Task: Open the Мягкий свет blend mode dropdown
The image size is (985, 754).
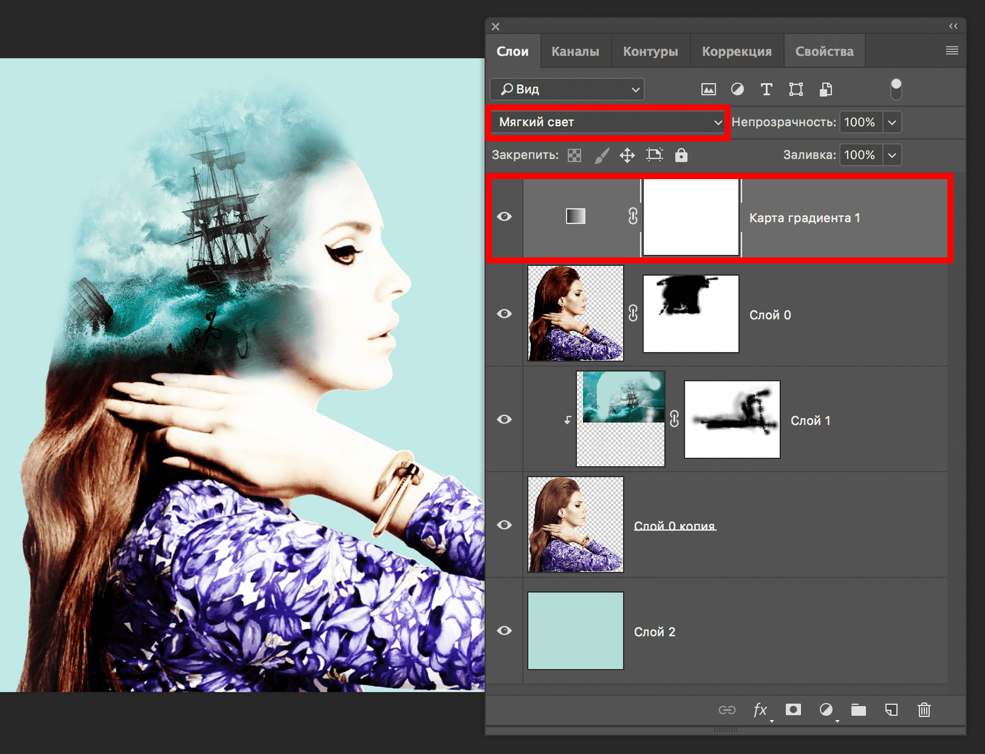Action: [609, 122]
